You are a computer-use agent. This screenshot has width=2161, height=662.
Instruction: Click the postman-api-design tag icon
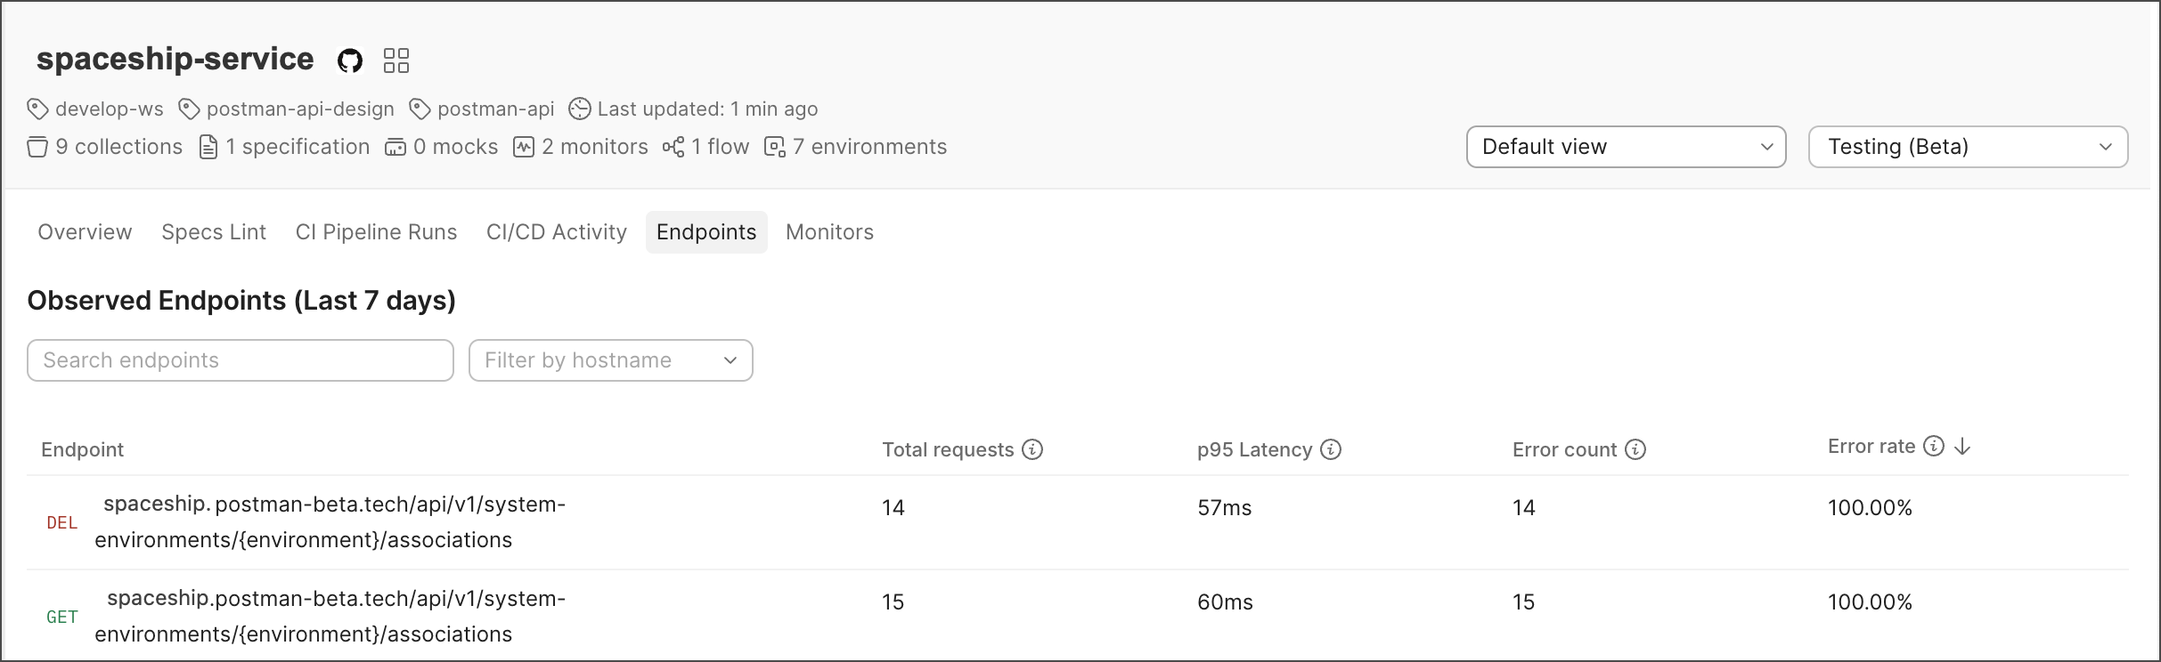pos(189,109)
